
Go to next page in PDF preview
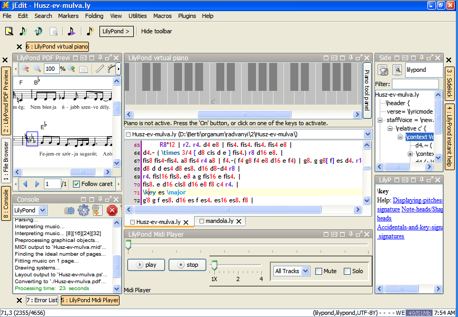click(x=36, y=184)
